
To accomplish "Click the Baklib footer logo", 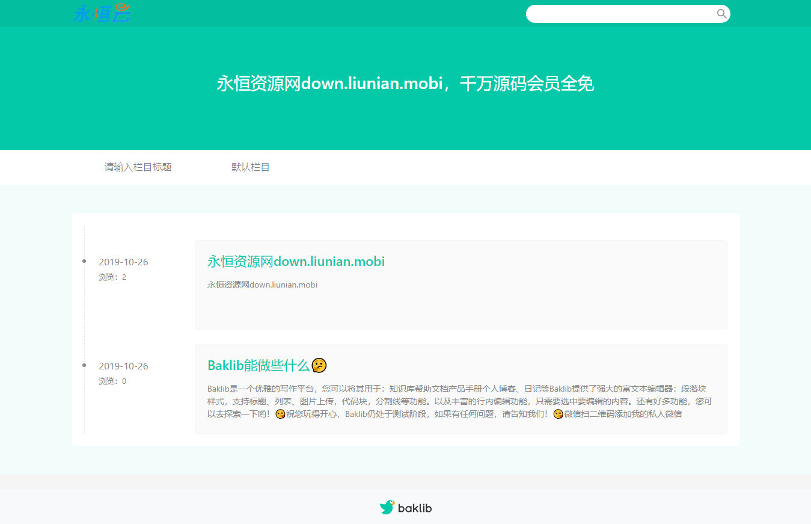I will pyautogui.click(x=406, y=508).
